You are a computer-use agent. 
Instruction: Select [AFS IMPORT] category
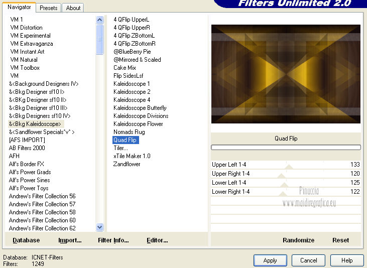tap(27, 140)
